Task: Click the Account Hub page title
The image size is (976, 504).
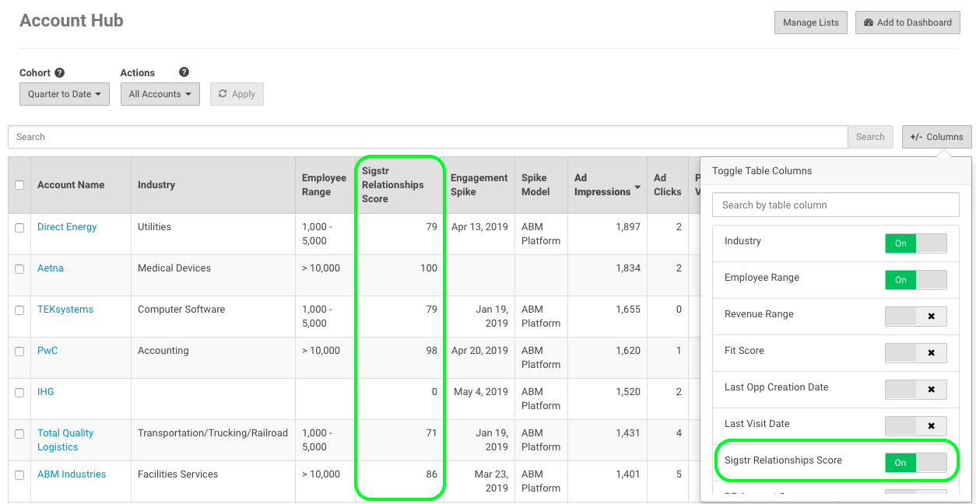Action: (x=72, y=21)
